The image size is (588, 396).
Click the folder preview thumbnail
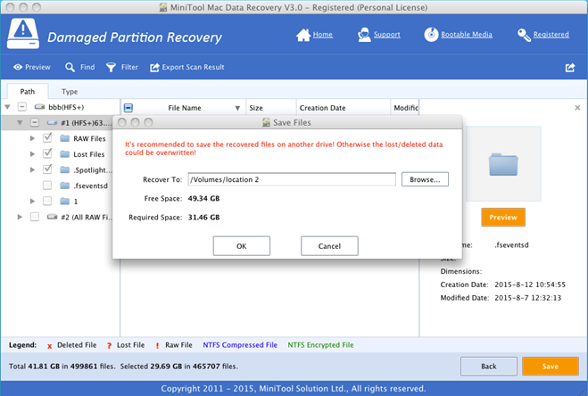pos(503,164)
